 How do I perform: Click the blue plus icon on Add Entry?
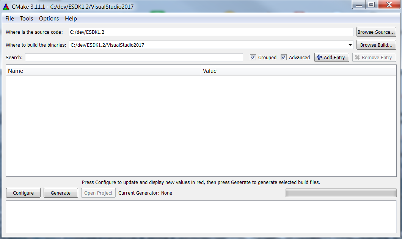click(319, 57)
